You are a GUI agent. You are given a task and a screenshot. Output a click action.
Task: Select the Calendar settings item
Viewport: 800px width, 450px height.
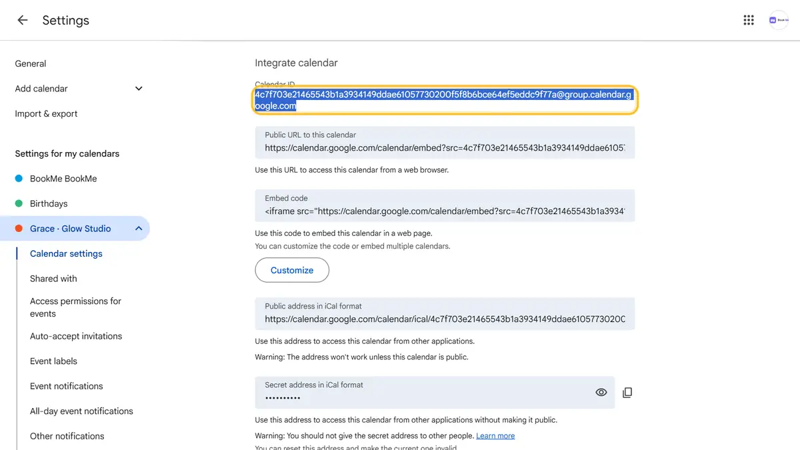(66, 254)
